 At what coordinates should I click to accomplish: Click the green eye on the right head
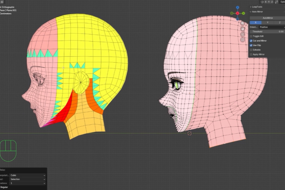point(177,85)
